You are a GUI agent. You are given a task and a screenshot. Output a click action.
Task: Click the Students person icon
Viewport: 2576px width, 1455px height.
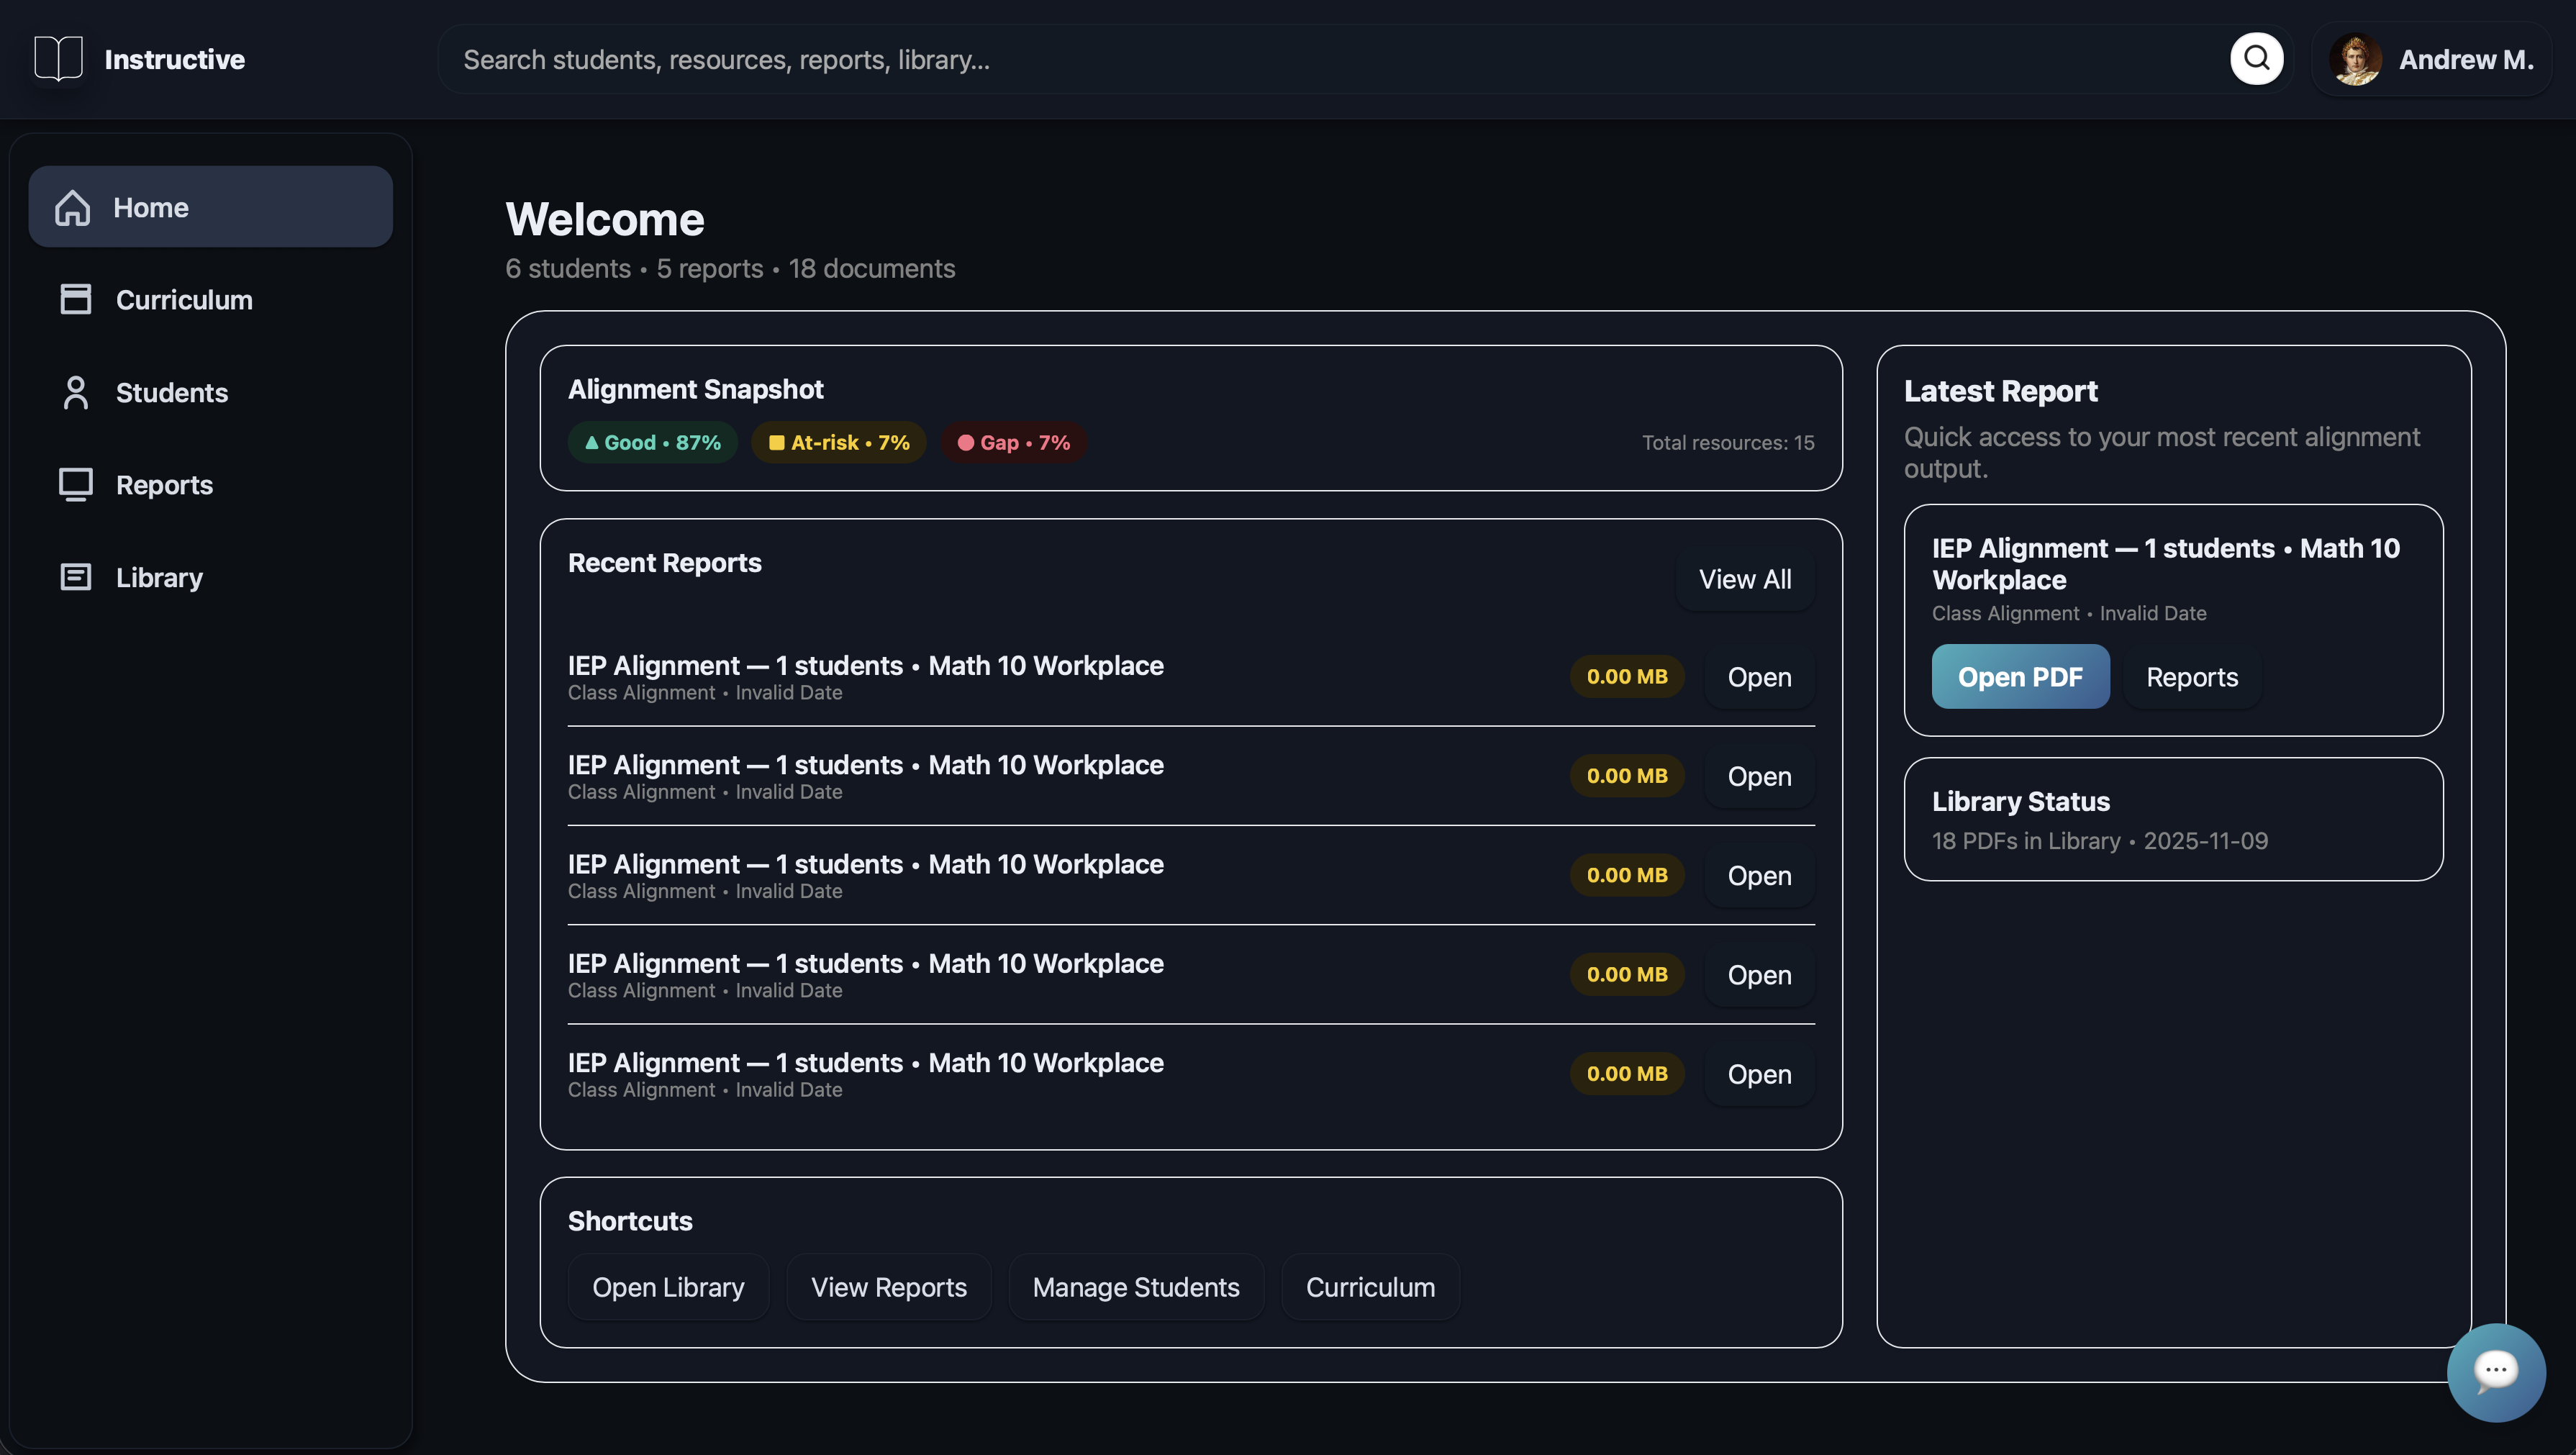(x=75, y=392)
